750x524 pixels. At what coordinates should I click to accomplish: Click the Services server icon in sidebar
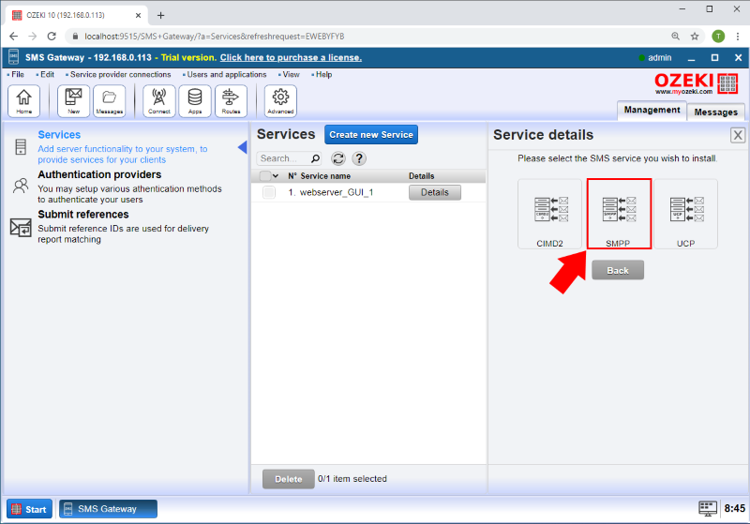click(21, 147)
